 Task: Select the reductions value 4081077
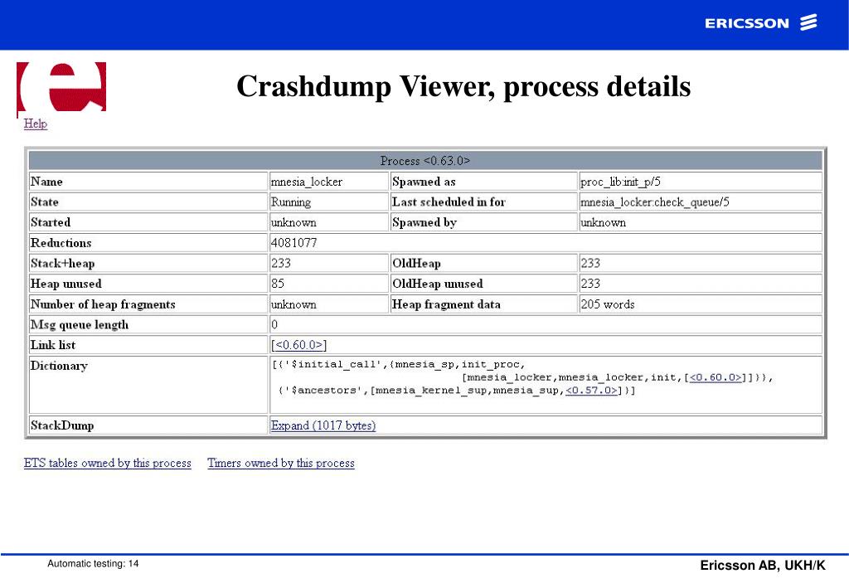pos(294,242)
